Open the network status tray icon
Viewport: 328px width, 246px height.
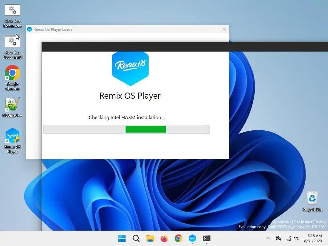[x=289, y=238]
